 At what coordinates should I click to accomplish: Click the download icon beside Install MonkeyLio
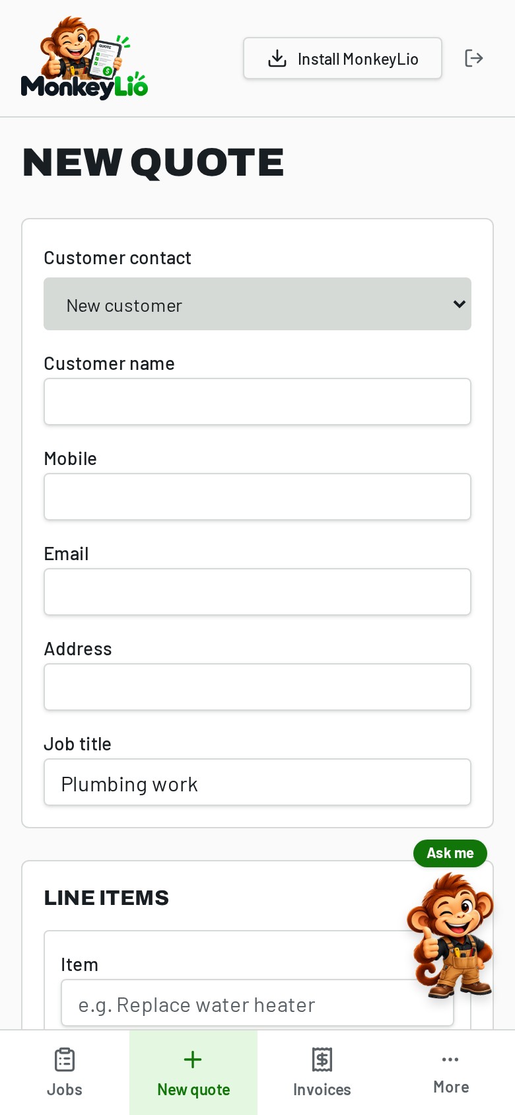tap(277, 59)
